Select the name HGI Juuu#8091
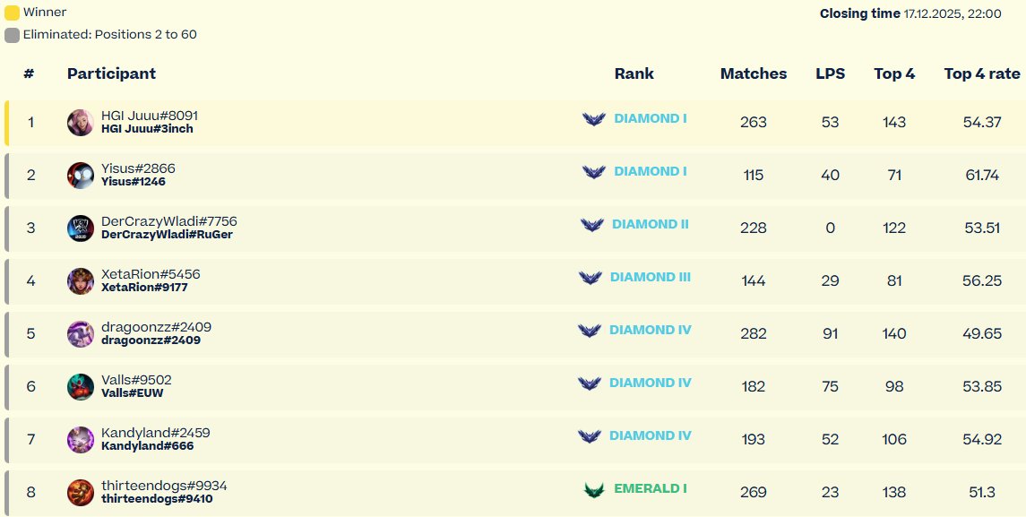Viewport: 1026px width, 517px height. tap(150, 116)
